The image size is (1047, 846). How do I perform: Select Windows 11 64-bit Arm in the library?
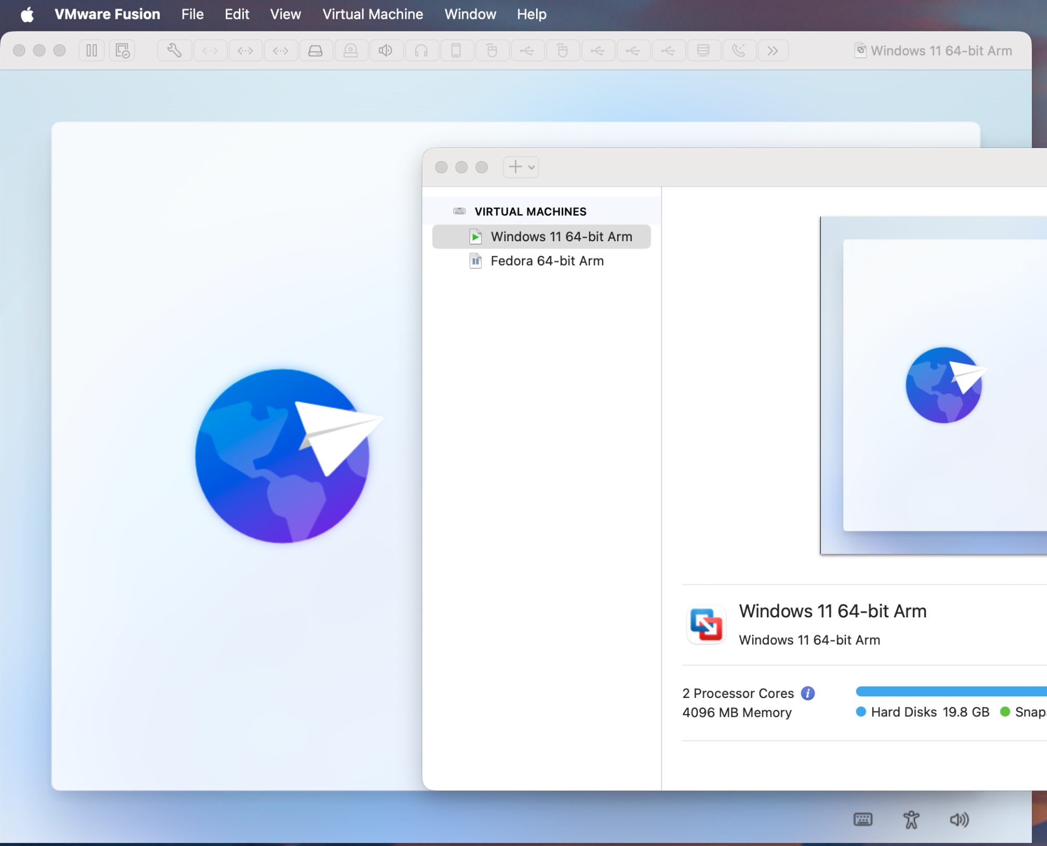click(561, 236)
